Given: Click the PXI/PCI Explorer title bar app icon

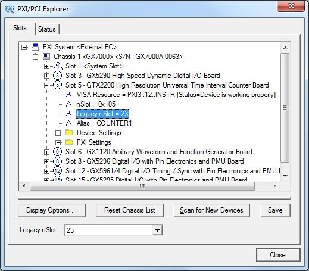Looking at the screenshot, I should tap(10, 9).
